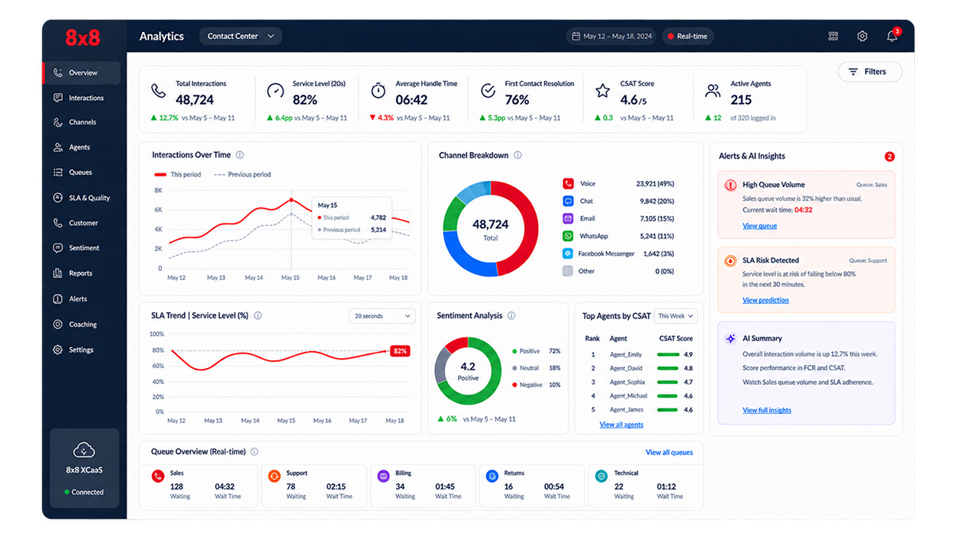Follow the View all agents link
The width and height of the screenshot is (957, 539).
click(x=621, y=424)
